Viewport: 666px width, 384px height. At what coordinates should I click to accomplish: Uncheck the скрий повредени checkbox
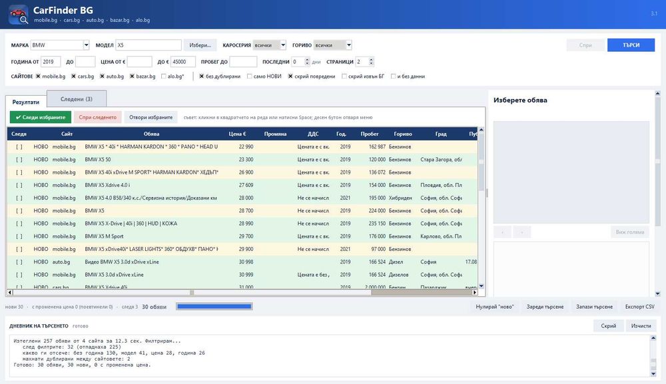pos(290,77)
